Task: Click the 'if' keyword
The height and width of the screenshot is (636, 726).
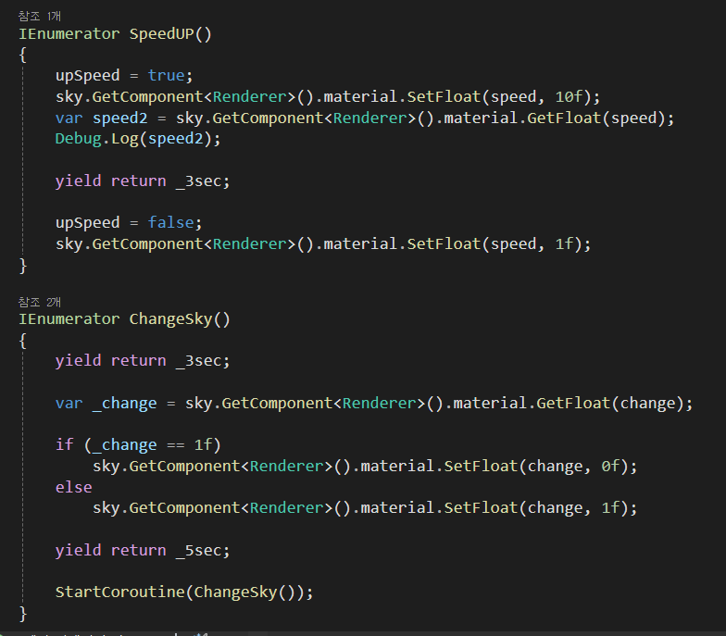Action: point(65,444)
